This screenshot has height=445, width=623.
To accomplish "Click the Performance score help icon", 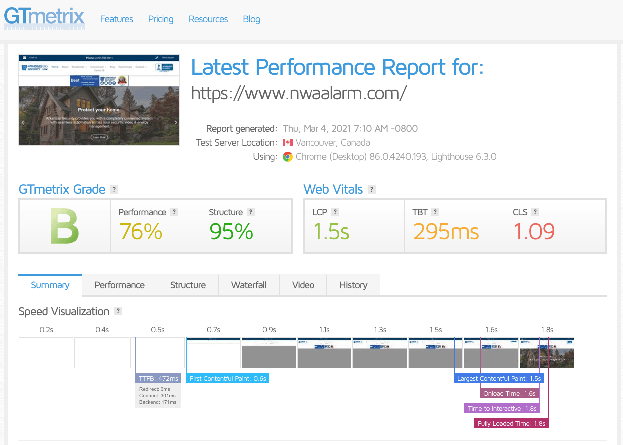I will tap(174, 212).
